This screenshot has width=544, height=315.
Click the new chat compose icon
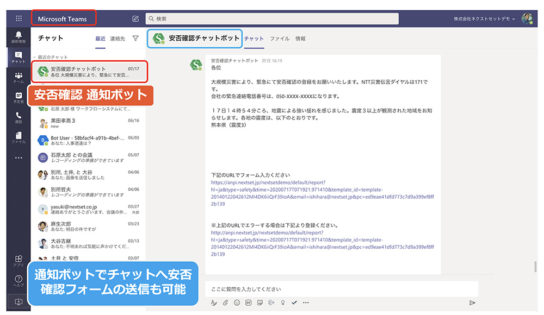click(135, 18)
